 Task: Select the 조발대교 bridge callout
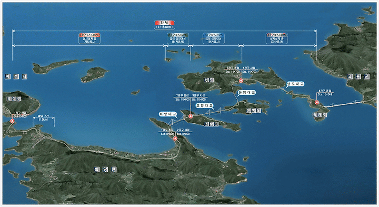(x=204, y=106)
